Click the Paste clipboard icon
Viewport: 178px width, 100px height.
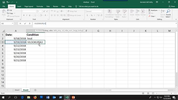pyautogui.click(x=4, y=12)
